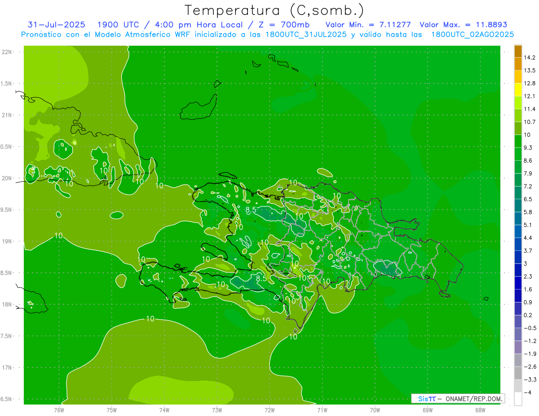Click "1800UTC_31JUL2025" initialization time

[306, 35]
